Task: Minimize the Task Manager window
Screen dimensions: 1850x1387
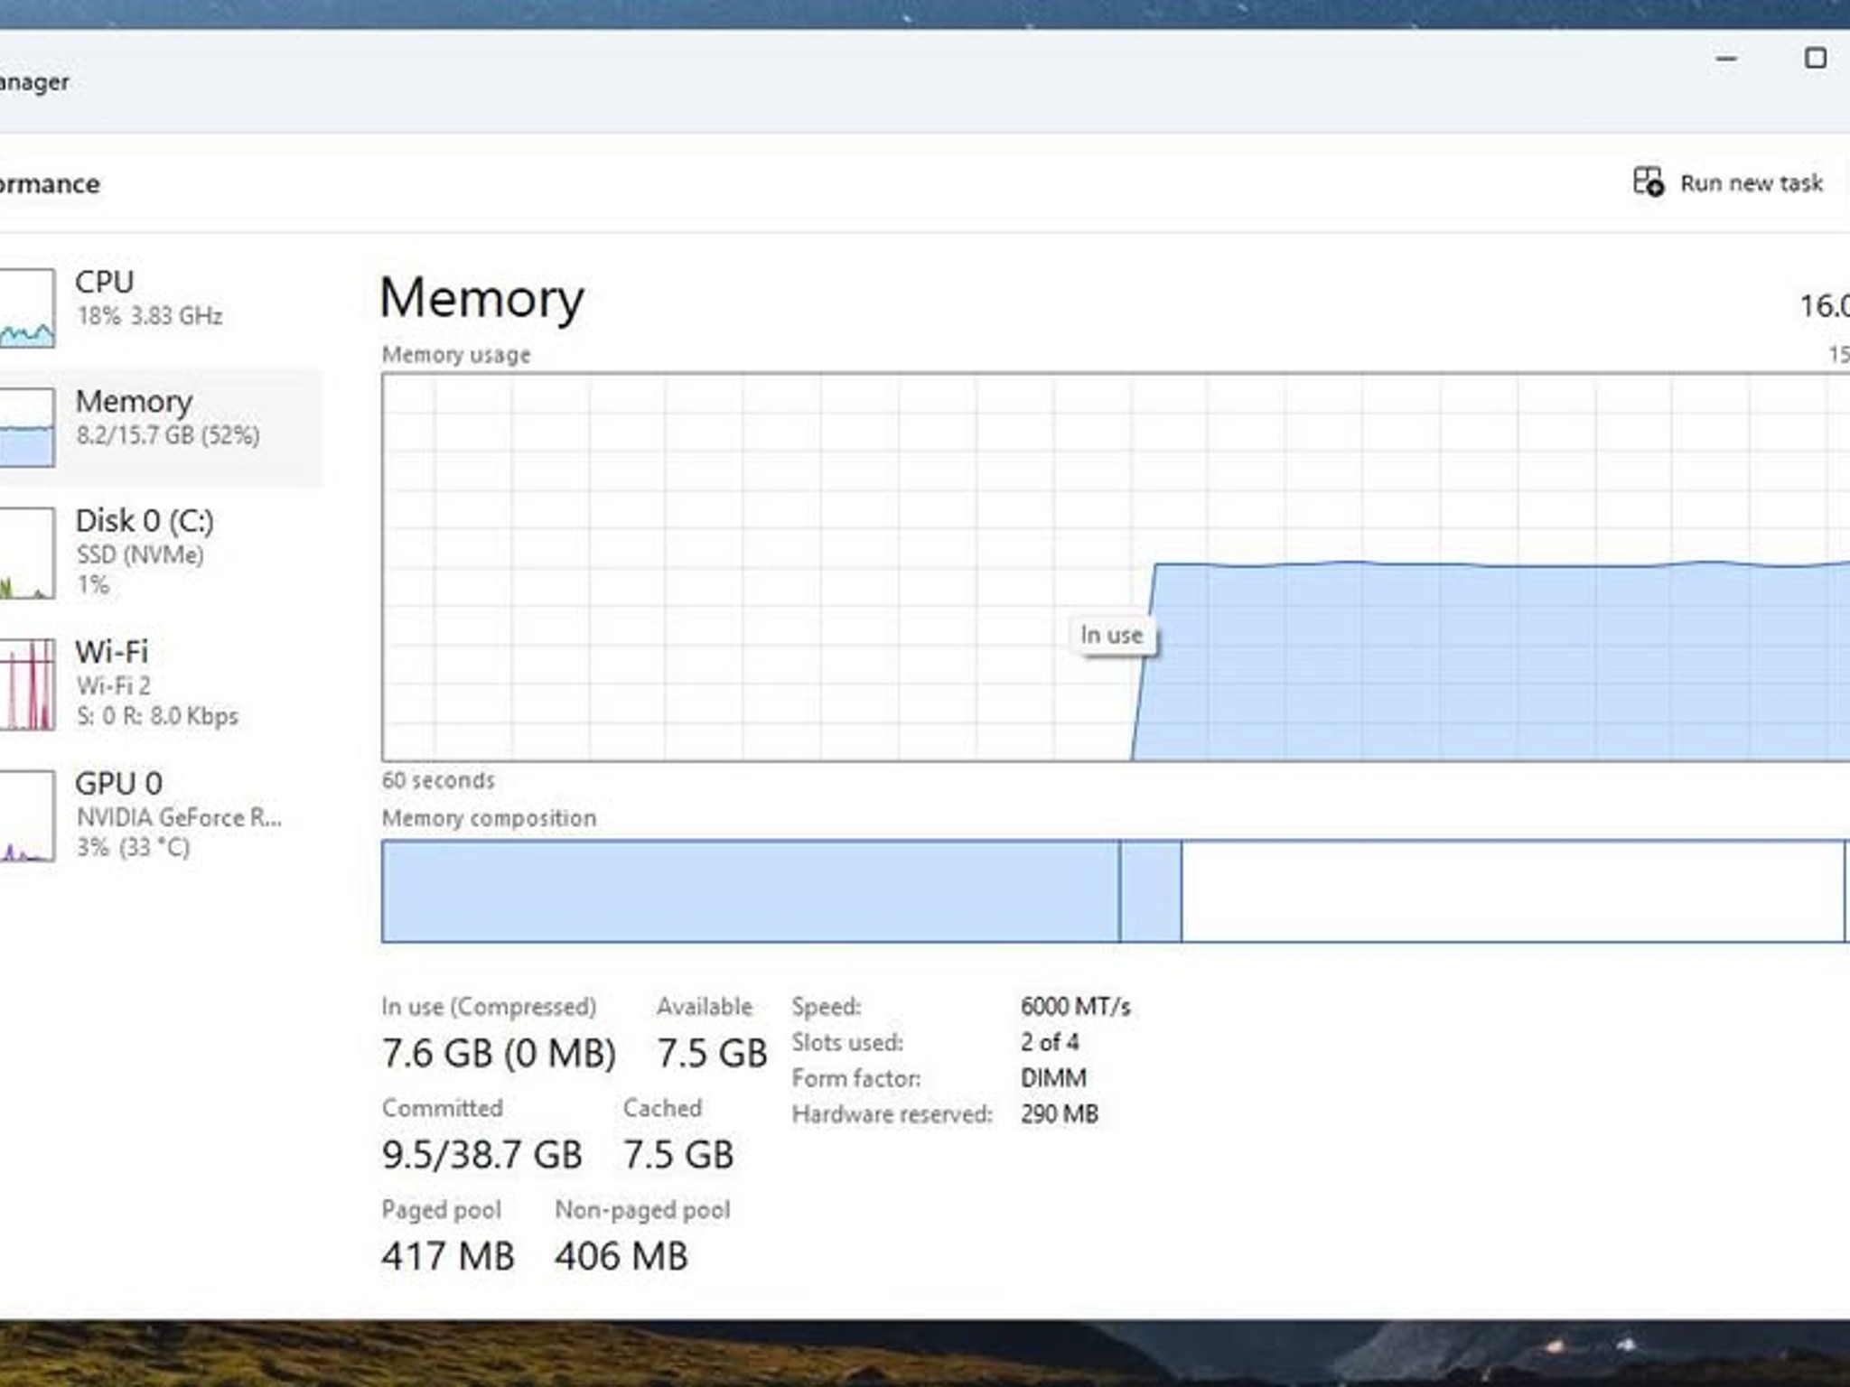Action: point(1726,59)
